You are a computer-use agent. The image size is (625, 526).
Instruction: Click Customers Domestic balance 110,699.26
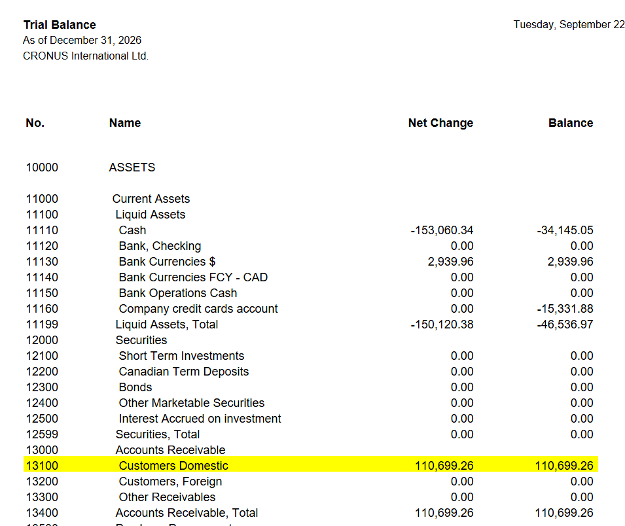(563, 465)
